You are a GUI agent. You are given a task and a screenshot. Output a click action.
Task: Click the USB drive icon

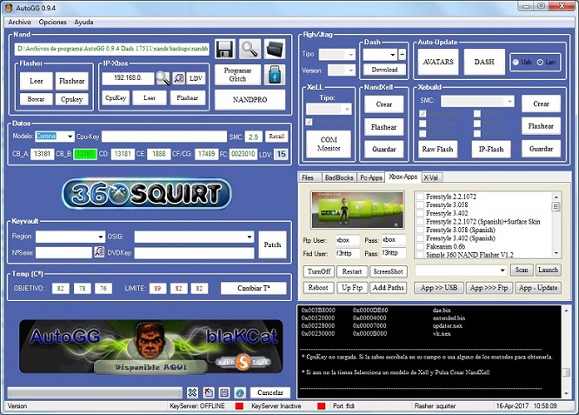point(273,76)
